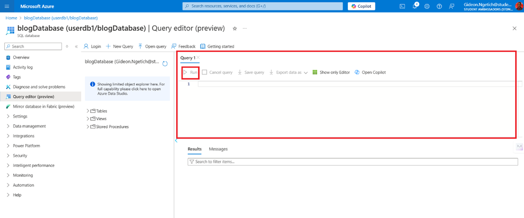Screen dimensions: 524x218
Task: Open Export data as dropdown
Action: pos(288,72)
